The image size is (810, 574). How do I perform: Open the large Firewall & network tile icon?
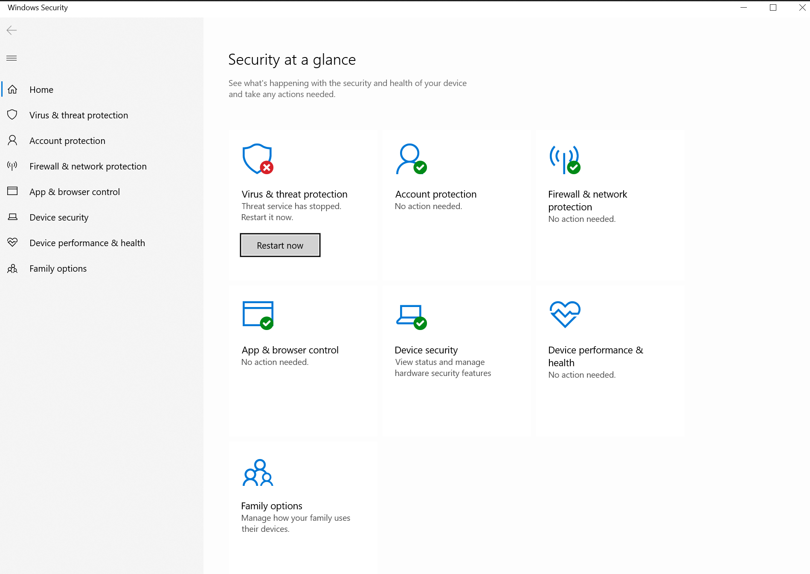pos(565,160)
